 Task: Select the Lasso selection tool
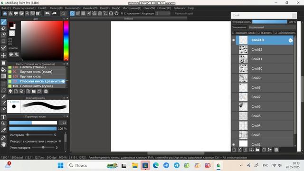3,90
